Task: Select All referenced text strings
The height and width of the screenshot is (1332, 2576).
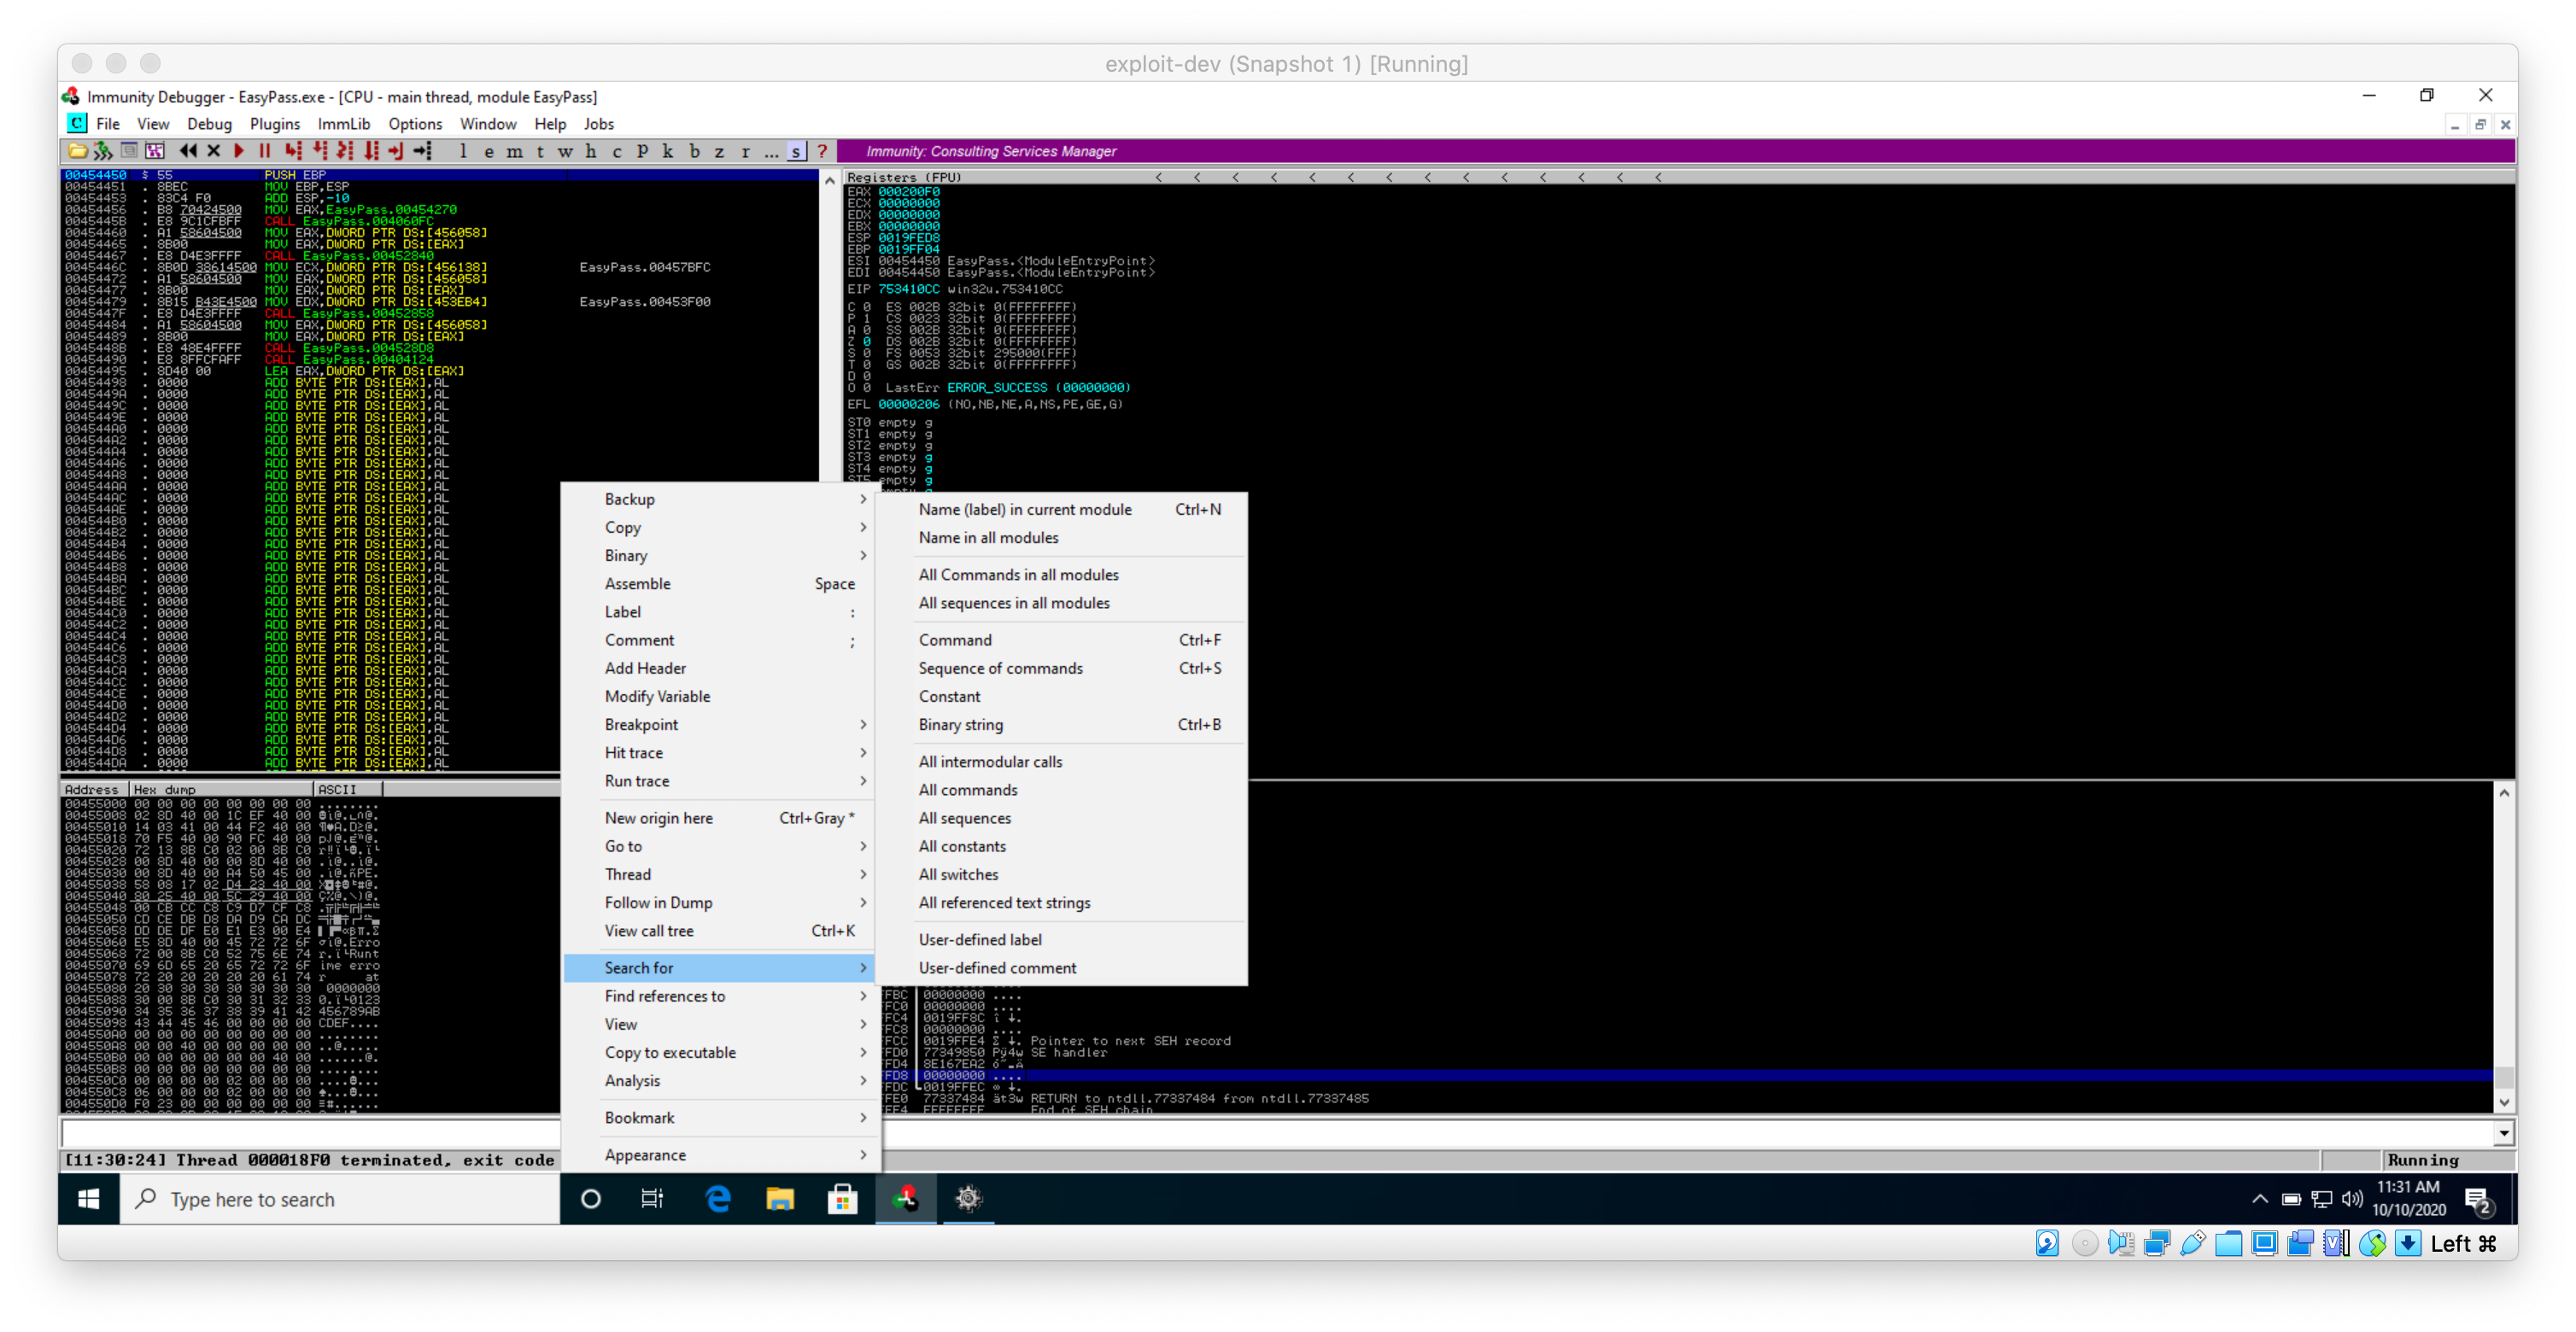Action: 1062,902
